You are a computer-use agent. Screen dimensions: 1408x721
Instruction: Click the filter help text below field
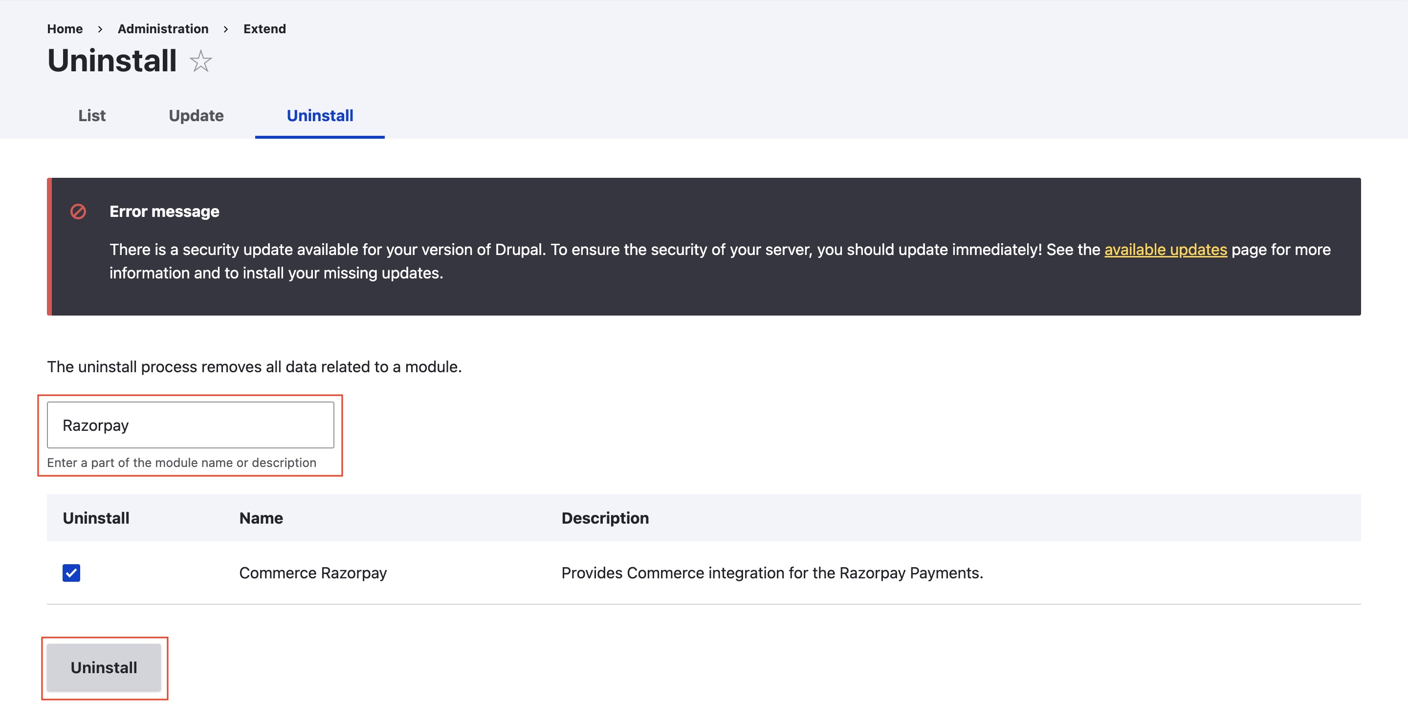[181, 463]
